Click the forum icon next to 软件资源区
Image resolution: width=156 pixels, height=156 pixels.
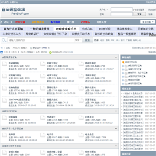click(81, 152)
